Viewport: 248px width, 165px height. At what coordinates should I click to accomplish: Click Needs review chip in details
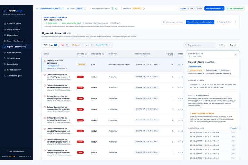coord(225,70)
